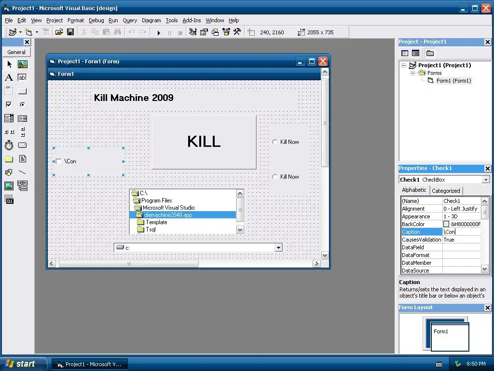
Task: Open Form Layout Window toolbar icon
Action: [215, 32]
